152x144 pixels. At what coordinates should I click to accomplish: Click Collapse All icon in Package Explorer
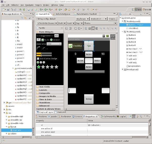tap(22, 18)
